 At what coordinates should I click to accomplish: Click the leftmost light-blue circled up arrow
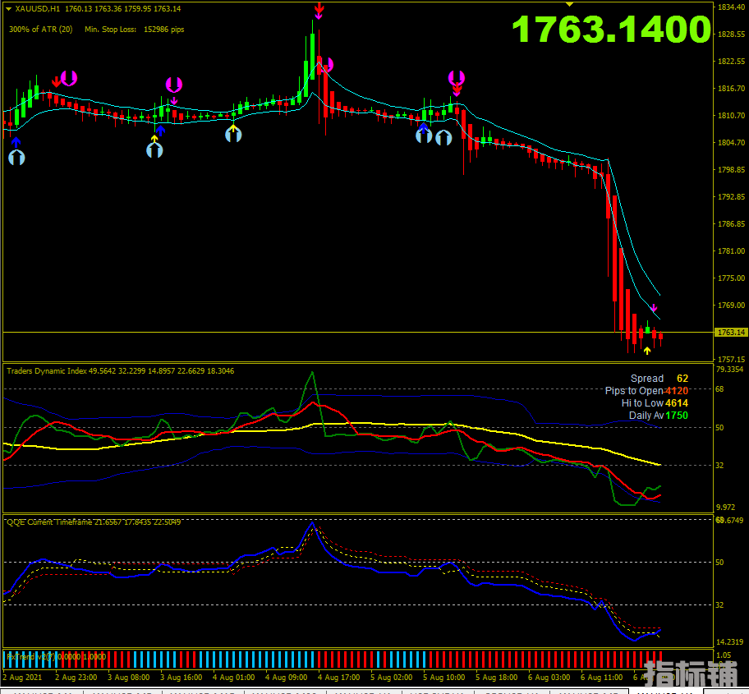tap(16, 157)
